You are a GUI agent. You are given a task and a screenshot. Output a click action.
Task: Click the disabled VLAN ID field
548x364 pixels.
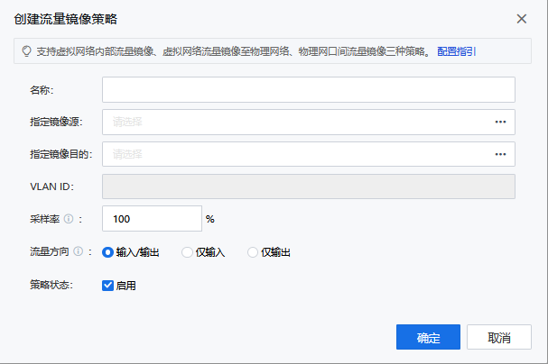pos(308,187)
